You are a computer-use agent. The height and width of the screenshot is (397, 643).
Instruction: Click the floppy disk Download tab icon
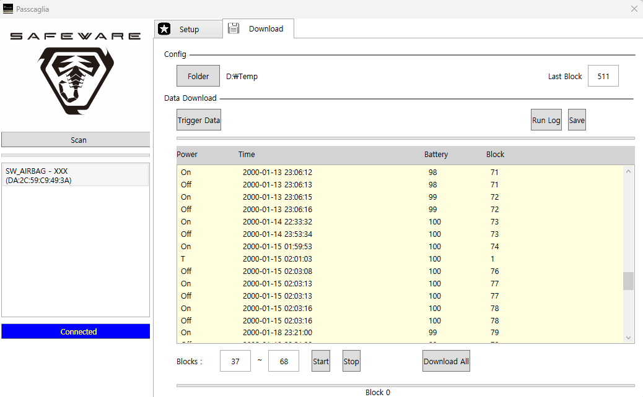tap(234, 28)
